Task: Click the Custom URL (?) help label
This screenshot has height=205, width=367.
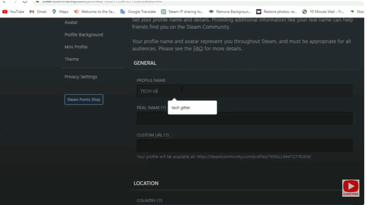Action: (x=153, y=135)
